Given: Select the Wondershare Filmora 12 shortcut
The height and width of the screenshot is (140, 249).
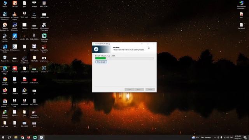Looking at the screenshot, I should tap(5, 16).
